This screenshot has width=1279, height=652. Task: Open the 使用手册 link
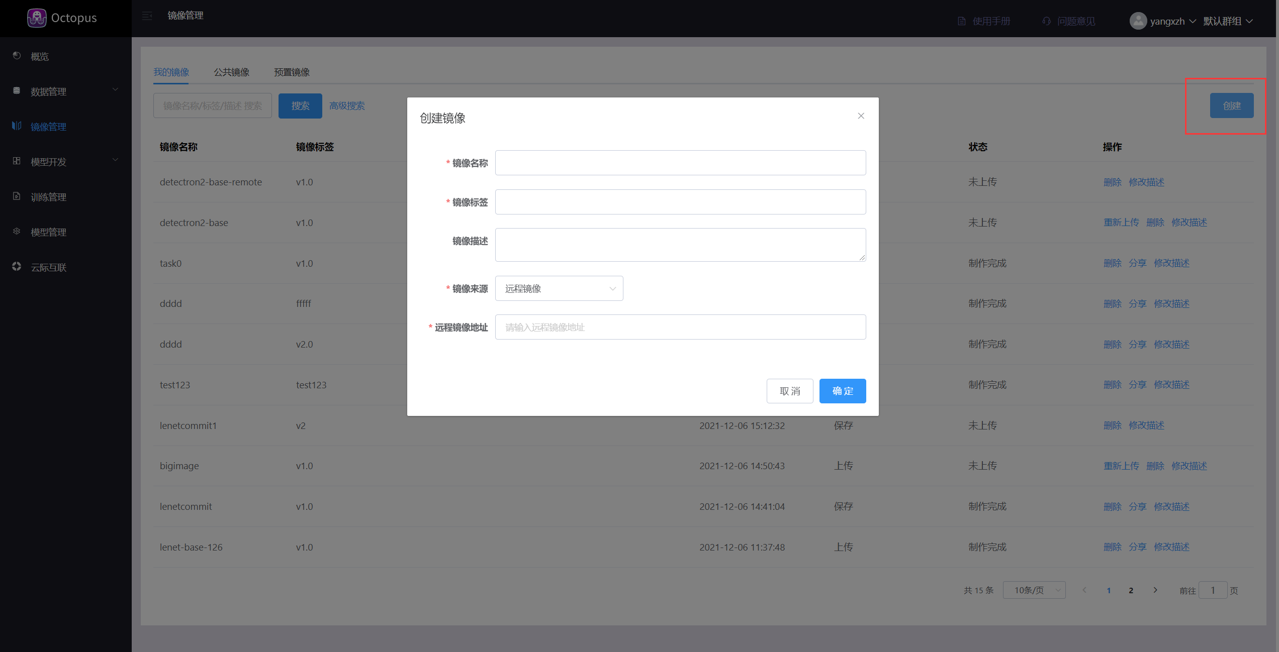991,21
